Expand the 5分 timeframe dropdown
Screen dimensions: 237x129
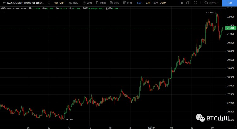tap(140, 3)
